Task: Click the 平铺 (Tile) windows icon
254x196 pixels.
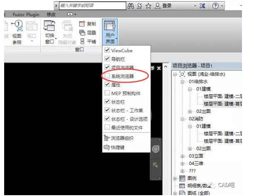Action: 83,41
